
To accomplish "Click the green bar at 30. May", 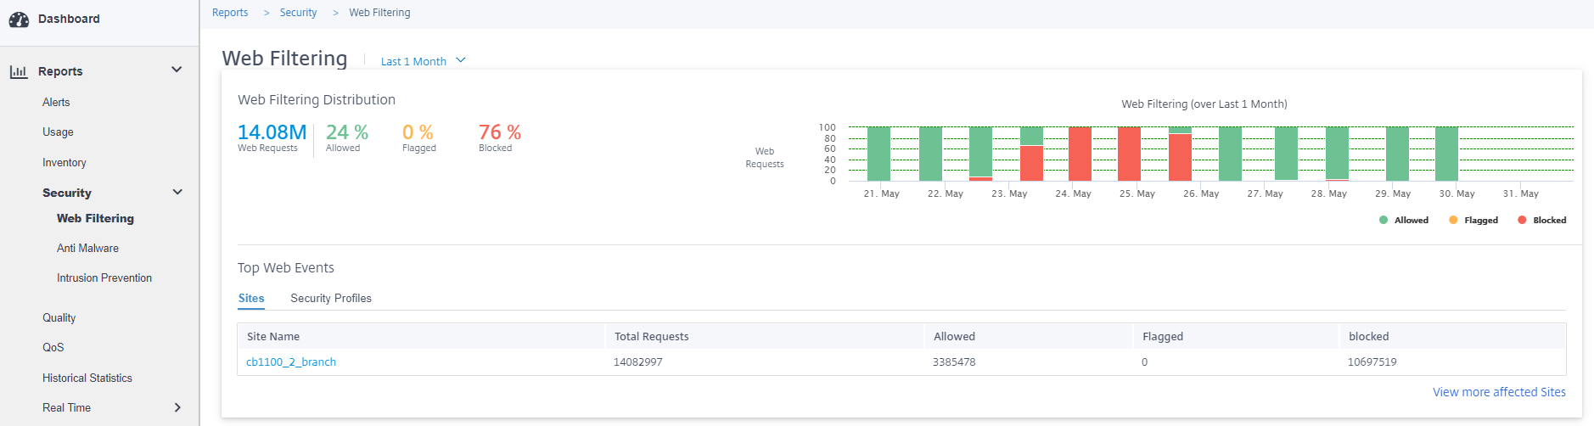I will [1447, 154].
